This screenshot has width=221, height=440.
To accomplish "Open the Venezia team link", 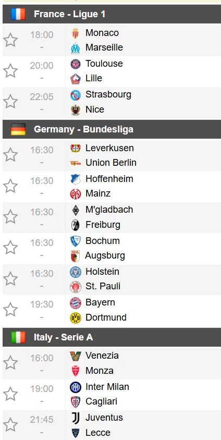I will pos(102,356).
